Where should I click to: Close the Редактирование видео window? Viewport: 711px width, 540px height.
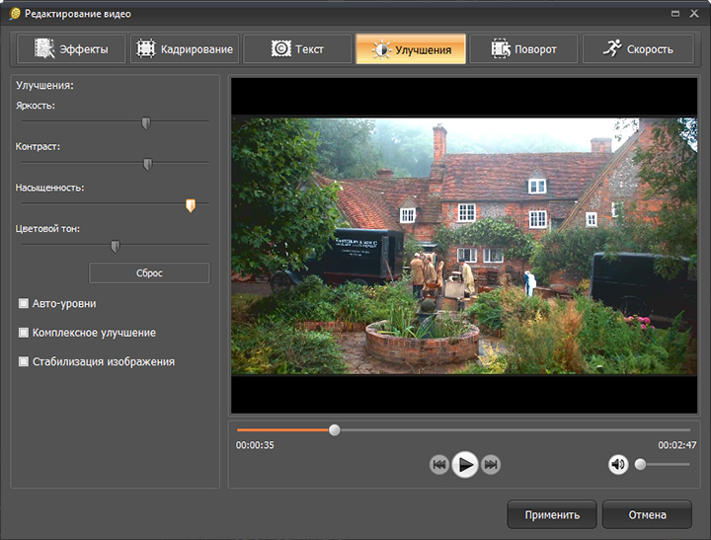694,14
